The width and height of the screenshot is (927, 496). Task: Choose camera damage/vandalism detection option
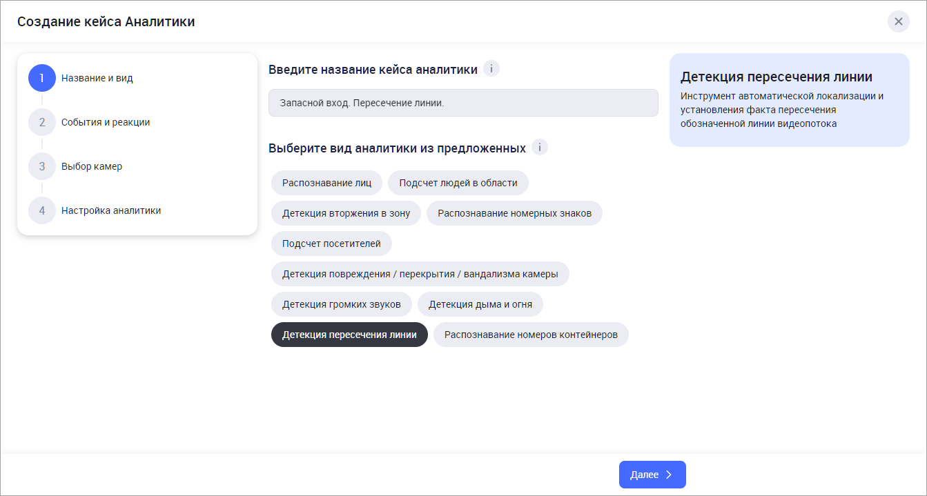[420, 274]
